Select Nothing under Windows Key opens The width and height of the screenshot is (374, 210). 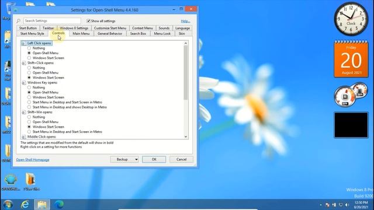click(29, 87)
